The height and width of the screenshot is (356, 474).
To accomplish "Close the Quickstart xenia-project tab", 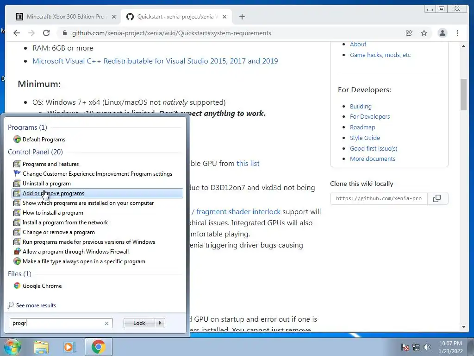I will tap(225, 17).
